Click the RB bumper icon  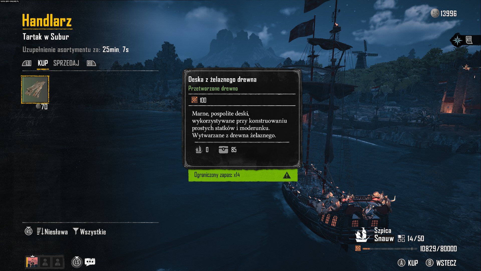point(91,63)
